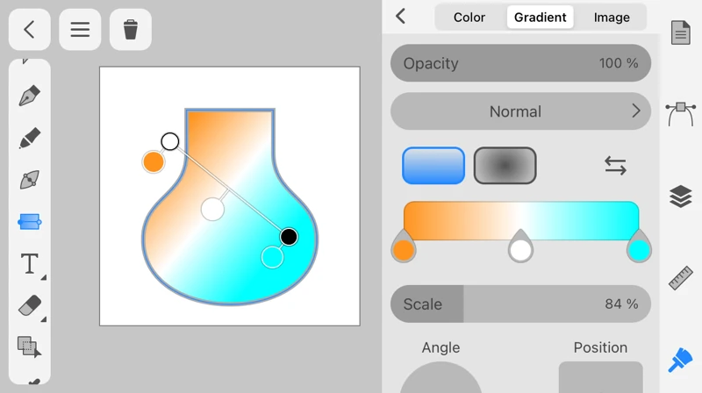
Task: Open the document settings icon
Action: [x=681, y=33]
